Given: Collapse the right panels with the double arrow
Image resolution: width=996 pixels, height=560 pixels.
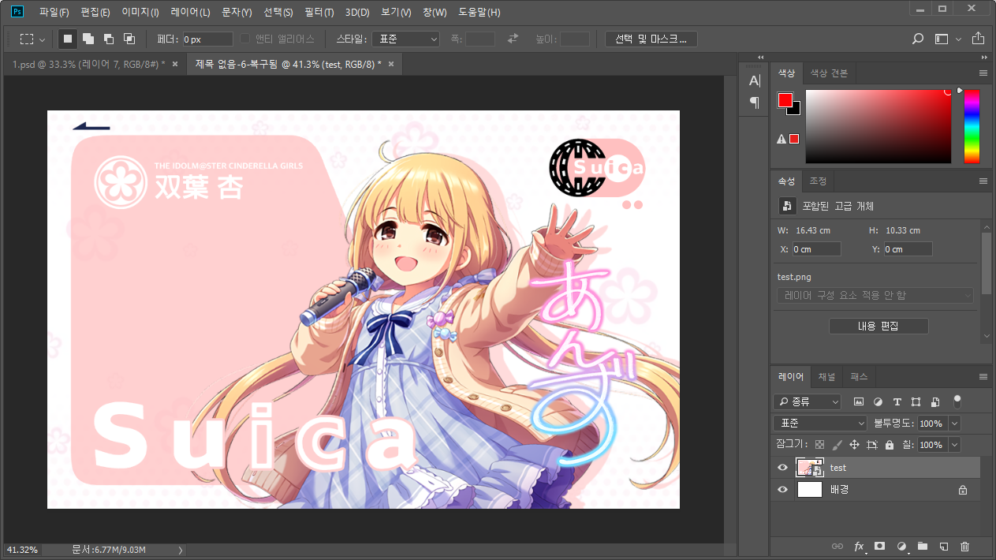Looking at the screenshot, I should pos(984,58).
